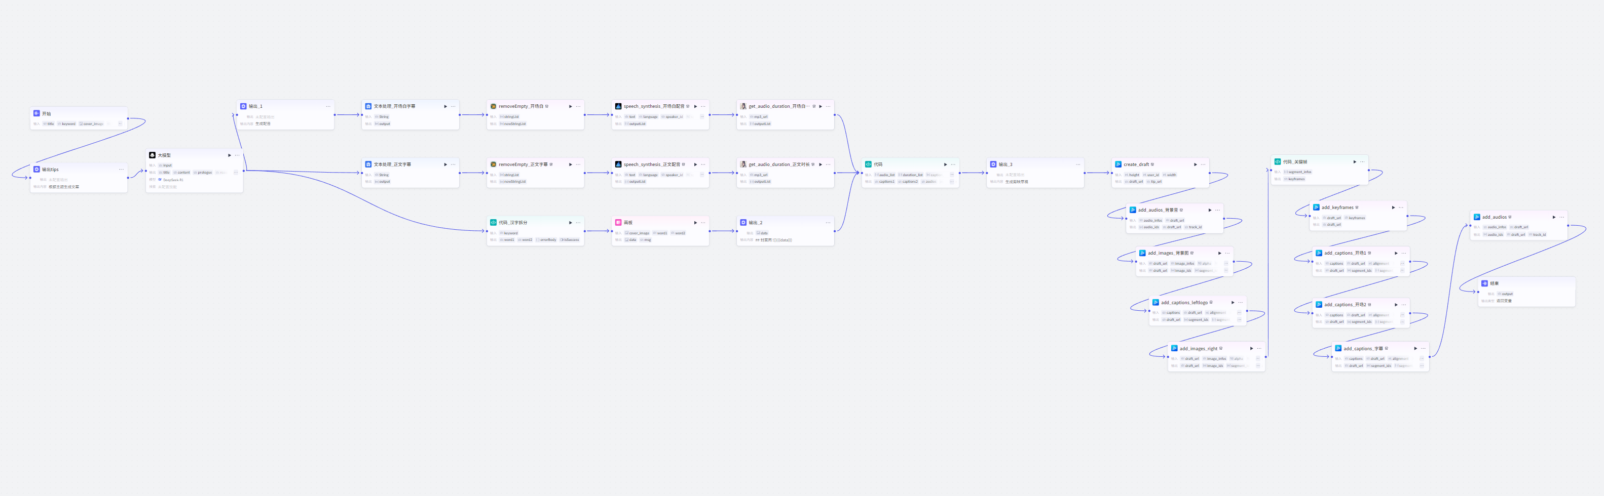Click the isSuccess output on 代码_汉字拆分
Image resolution: width=1604 pixels, height=496 pixels.
(x=570, y=240)
